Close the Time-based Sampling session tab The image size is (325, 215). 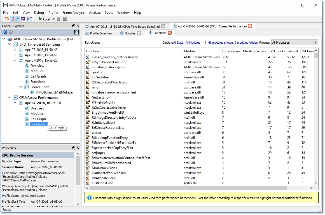pos(163,26)
